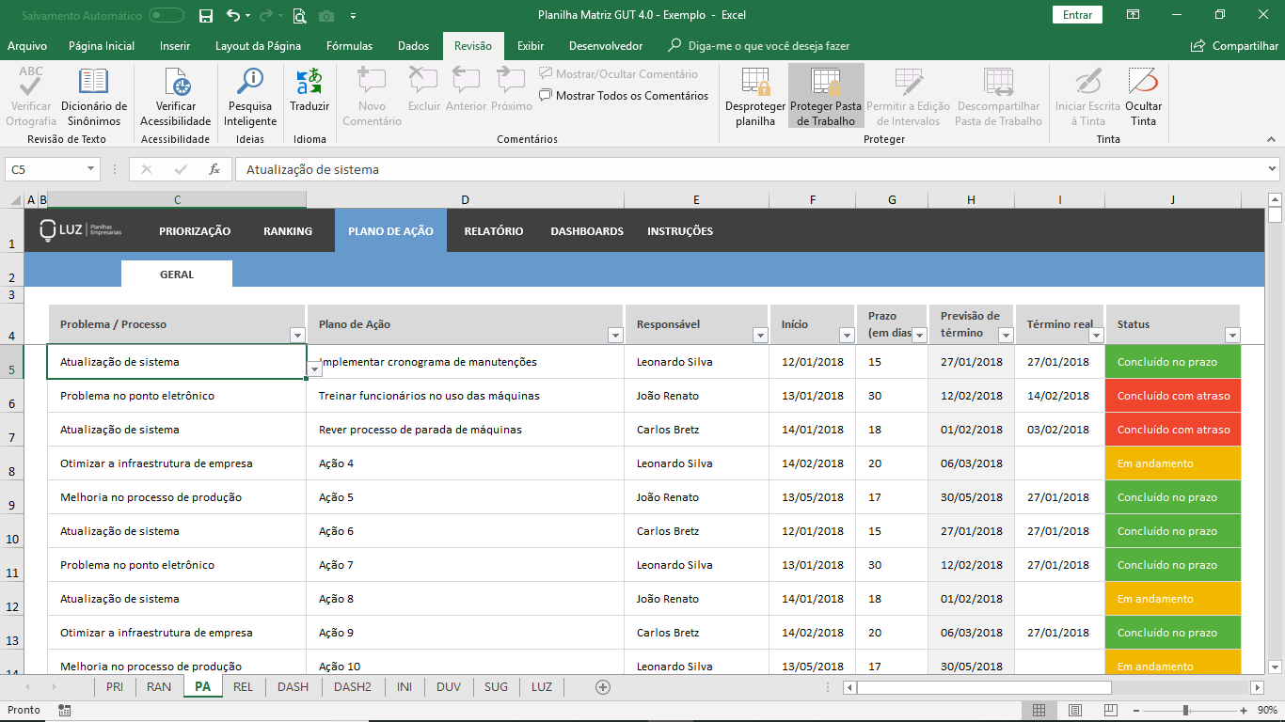Image resolution: width=1285 pixels, height=722 pixels.
Task: Open the Name Box dropdown arrow
Action: point(91,169)
